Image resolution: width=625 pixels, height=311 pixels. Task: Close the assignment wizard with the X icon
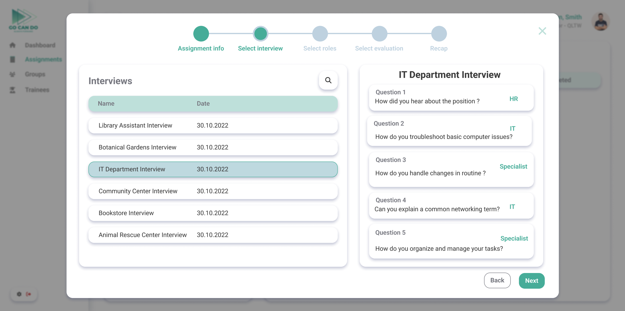click(542, 31)
